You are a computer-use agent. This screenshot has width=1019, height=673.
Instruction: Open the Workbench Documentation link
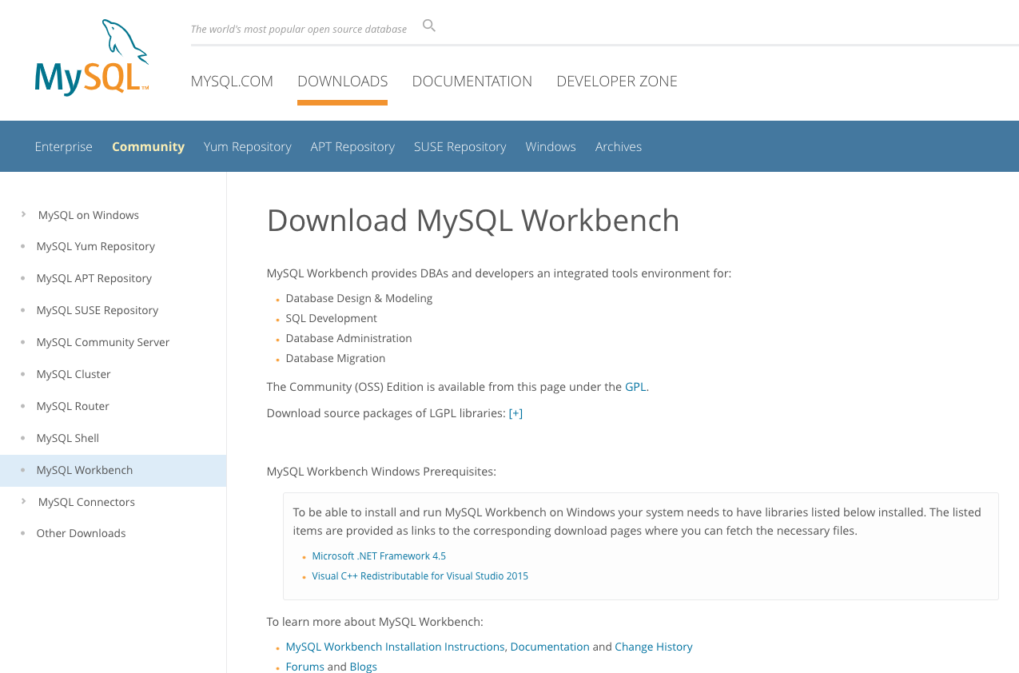(x=550, y=647)
